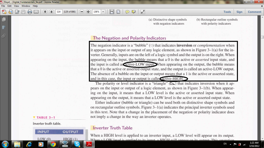The image size is (264, 148).
Task: Go to the previous page with up arrow
Action: pyautogui.click(x=45, y=12)
